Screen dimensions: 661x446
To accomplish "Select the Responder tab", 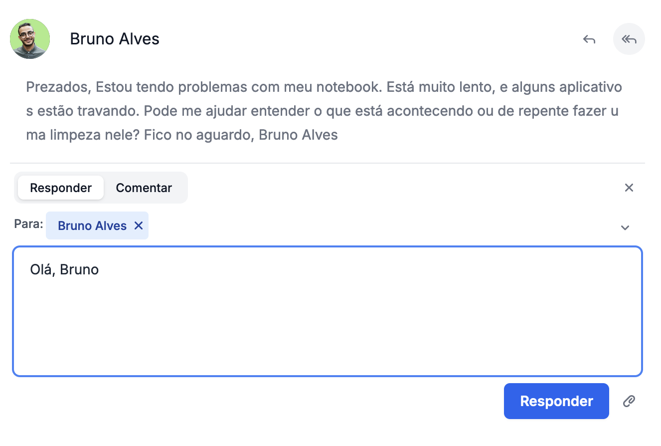I will pyautogui.click(x=61, y=188).
